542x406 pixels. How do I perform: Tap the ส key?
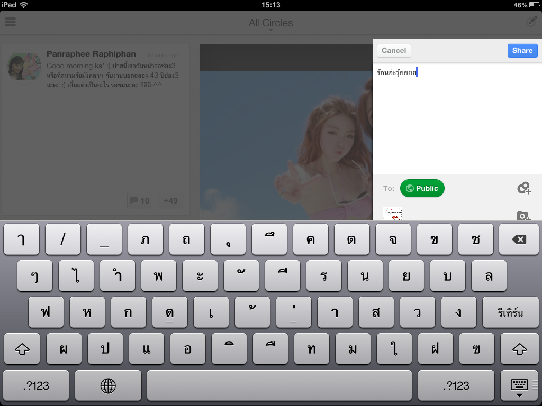click(376, 312)
